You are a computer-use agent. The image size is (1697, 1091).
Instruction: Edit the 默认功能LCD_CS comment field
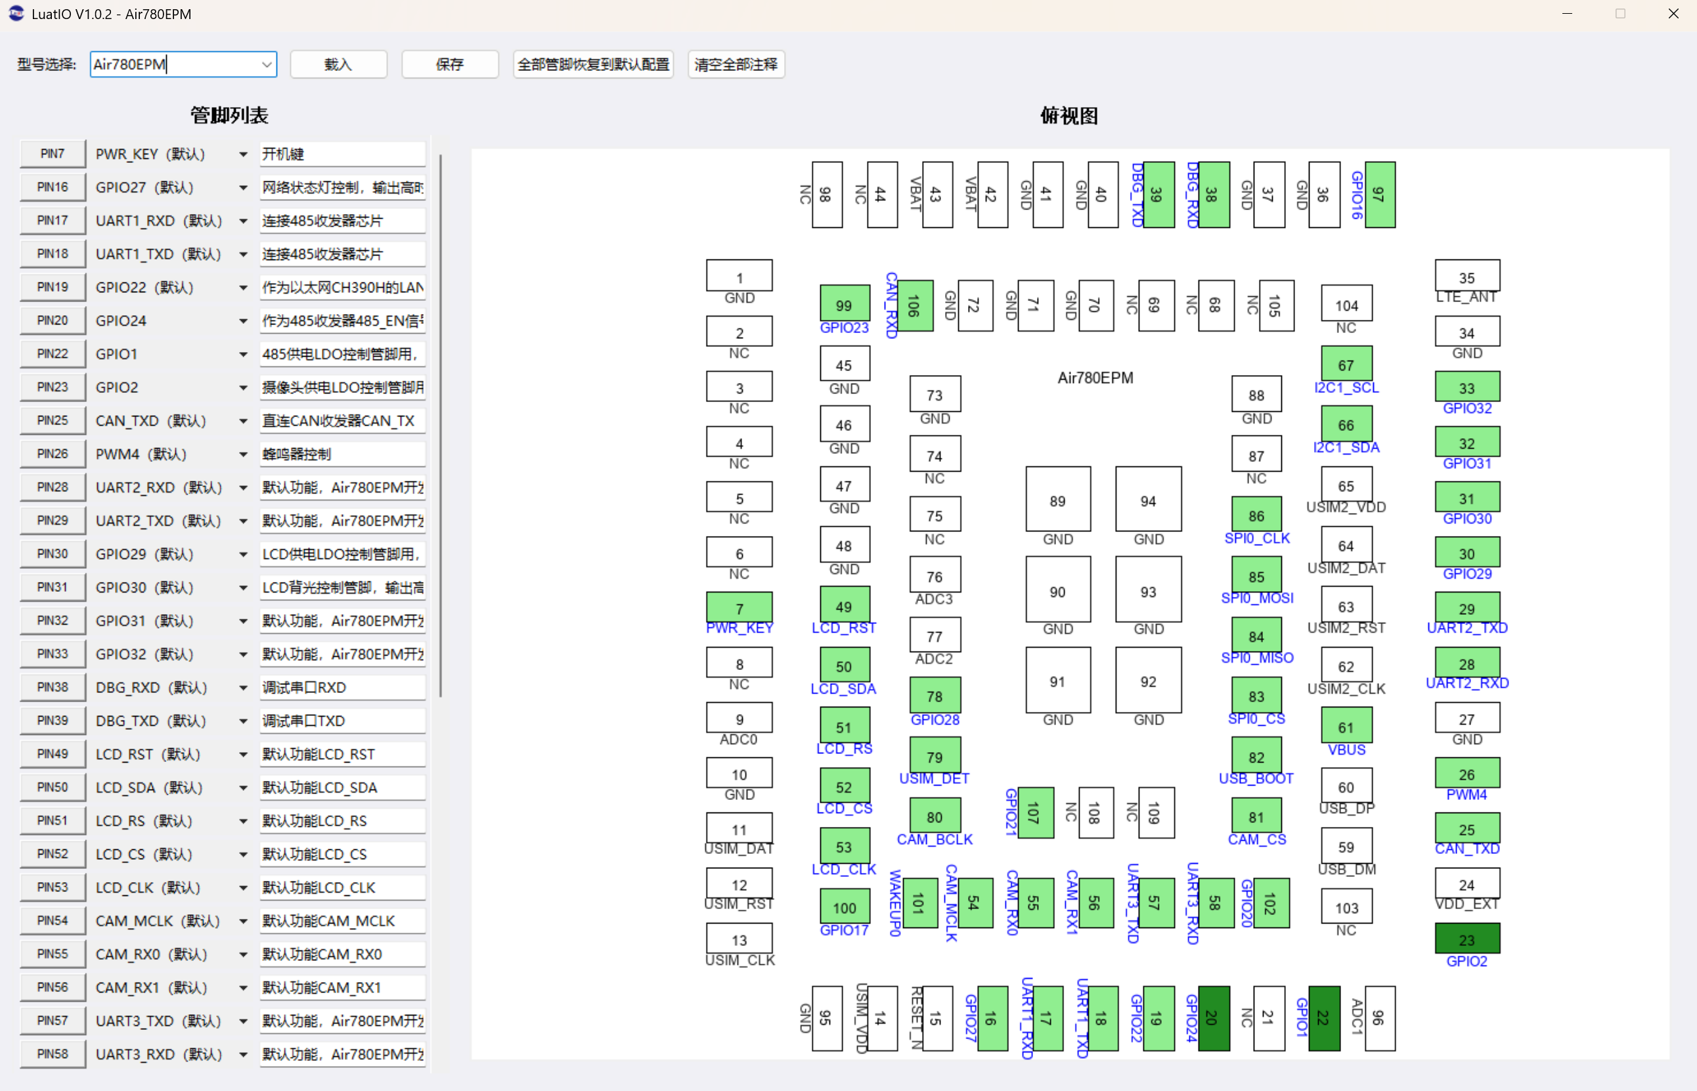coord(343,854)
